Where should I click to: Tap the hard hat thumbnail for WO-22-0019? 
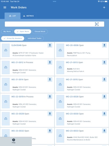click(6, 102)
